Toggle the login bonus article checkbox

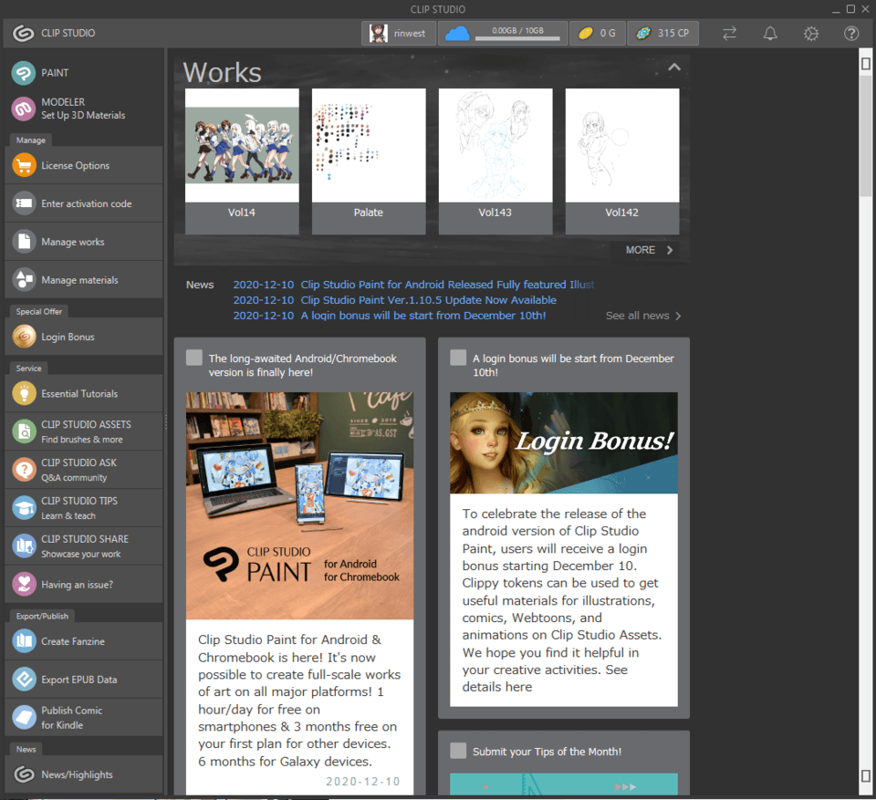[x=458, y=358]
